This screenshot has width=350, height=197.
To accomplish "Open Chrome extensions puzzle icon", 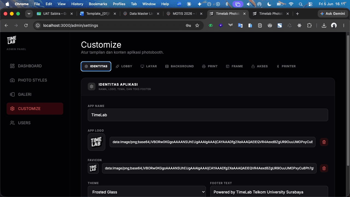I will (309, 25).
